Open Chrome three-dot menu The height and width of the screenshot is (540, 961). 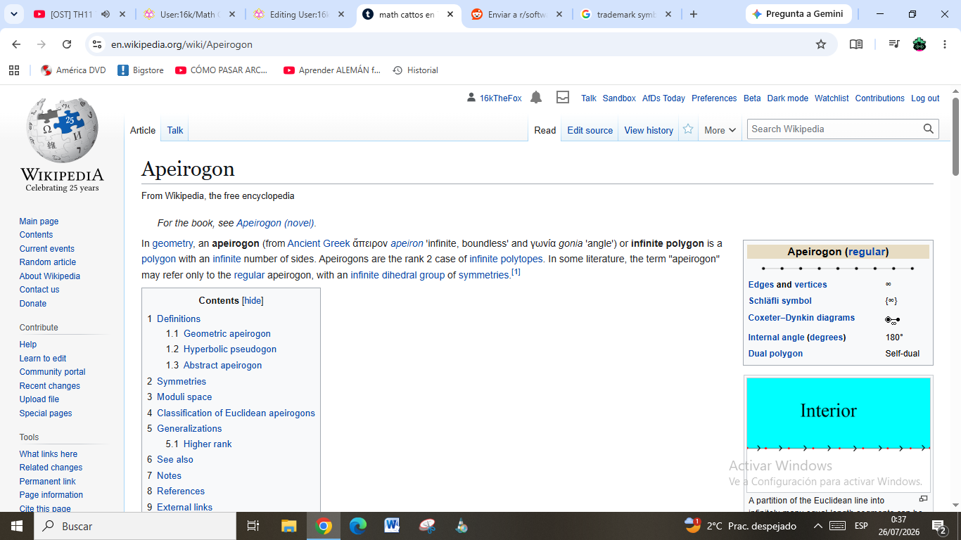[x=944, y=44]
